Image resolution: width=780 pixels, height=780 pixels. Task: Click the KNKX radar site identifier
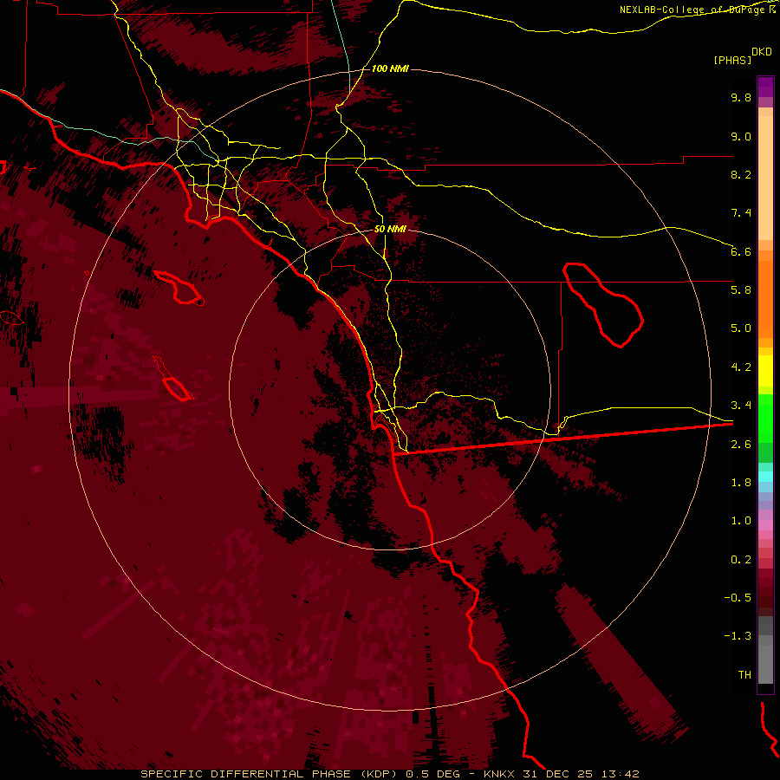pos(500,774)
